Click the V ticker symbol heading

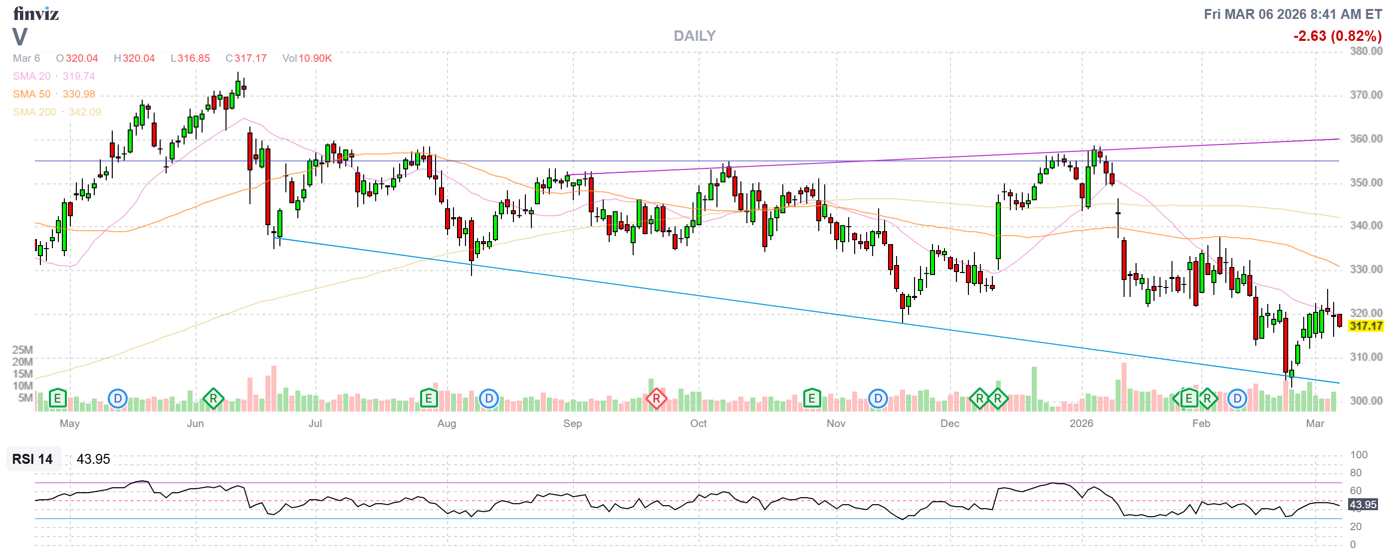[x=20, y=37]
